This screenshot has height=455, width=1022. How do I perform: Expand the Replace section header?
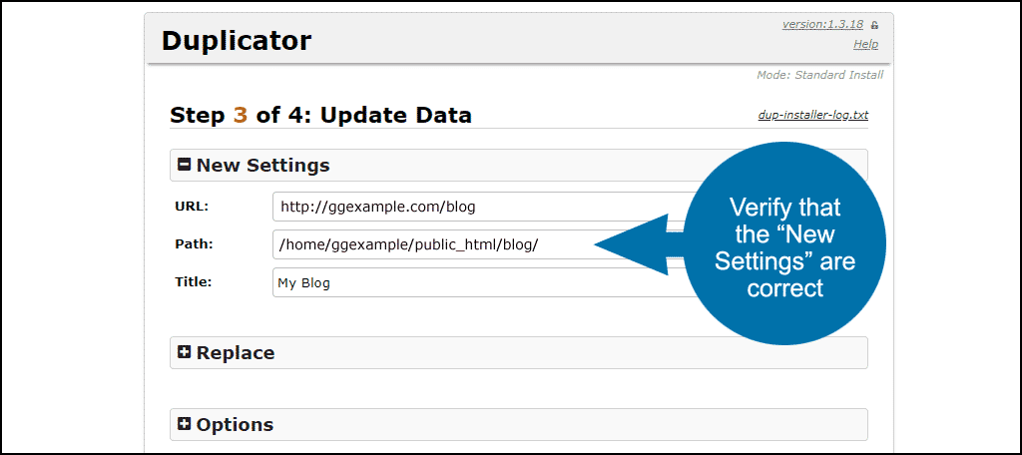point(519,352)
